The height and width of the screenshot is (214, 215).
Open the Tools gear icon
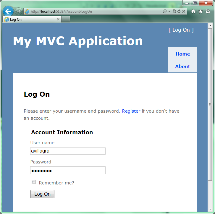pos(208,11)
